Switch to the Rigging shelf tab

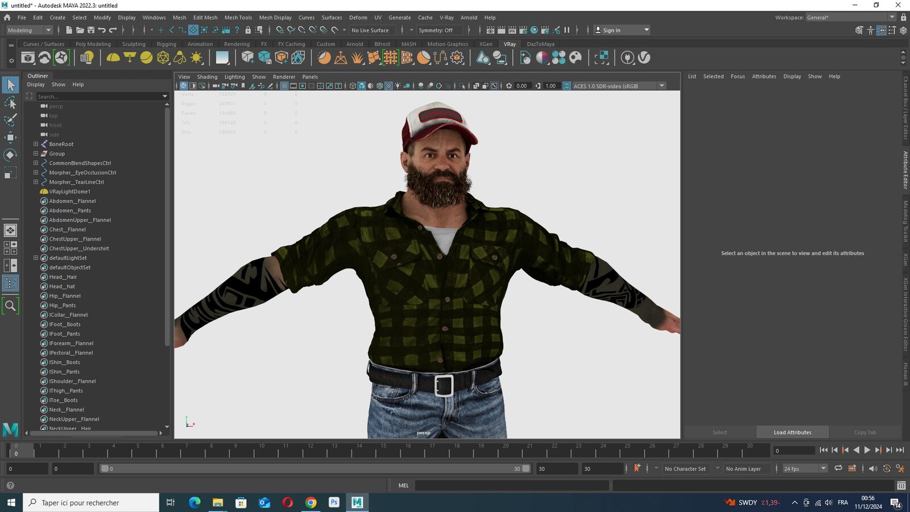click(x=166, y=44)
